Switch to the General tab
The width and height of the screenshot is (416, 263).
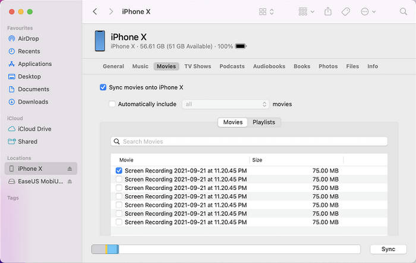tap(114, 66)
